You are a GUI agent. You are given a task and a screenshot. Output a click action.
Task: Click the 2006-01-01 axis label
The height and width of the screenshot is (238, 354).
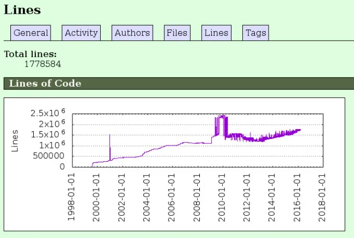(x=172, y=198)
